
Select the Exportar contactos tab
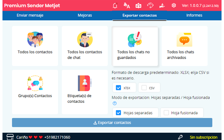(140, 15)
